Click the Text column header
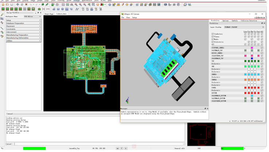 pyautogui.click(x=258, y=32)
